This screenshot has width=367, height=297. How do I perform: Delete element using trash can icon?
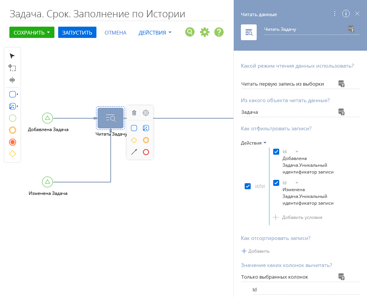[134, 113]
